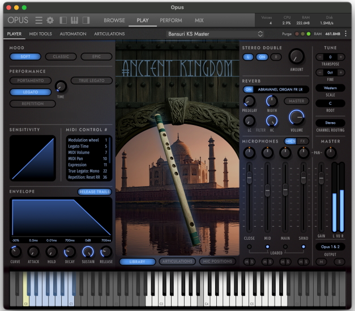
Task: Decrease transpose with the minus stepper
Action: (320, 57)
